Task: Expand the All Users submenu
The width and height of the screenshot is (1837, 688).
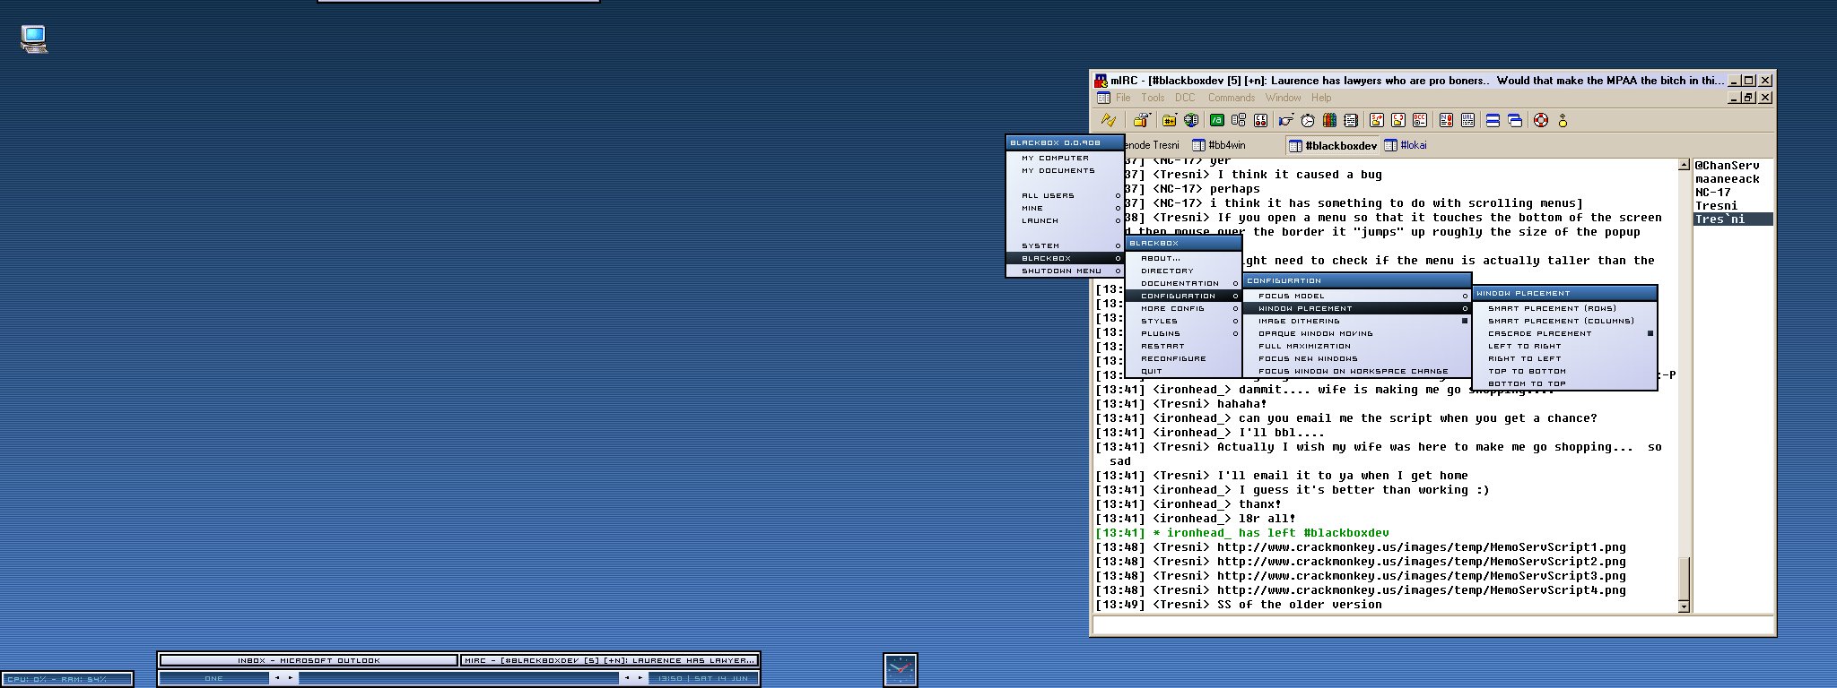Action: click(1065, 195)
